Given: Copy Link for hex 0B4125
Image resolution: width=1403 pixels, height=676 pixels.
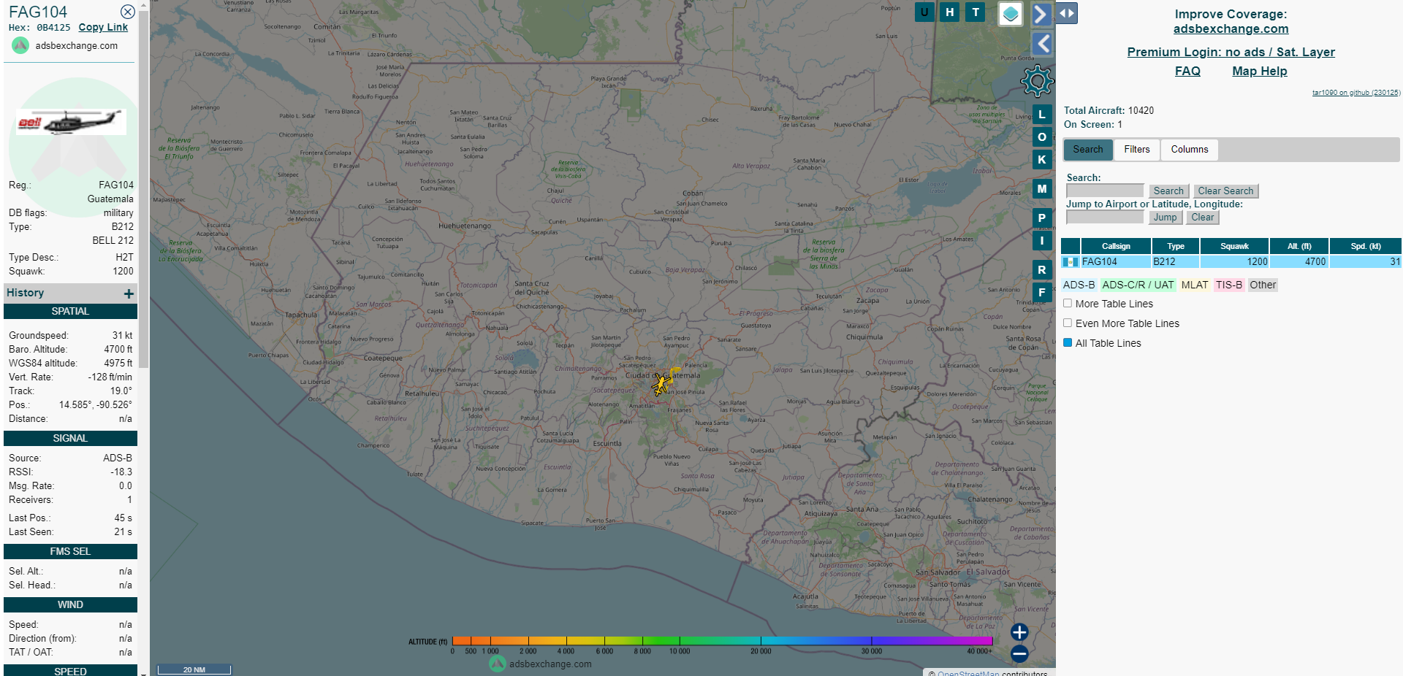Looking at the screenshot, I should coord(103,27).
